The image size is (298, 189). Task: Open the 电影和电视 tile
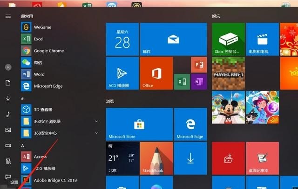(263, 39)
